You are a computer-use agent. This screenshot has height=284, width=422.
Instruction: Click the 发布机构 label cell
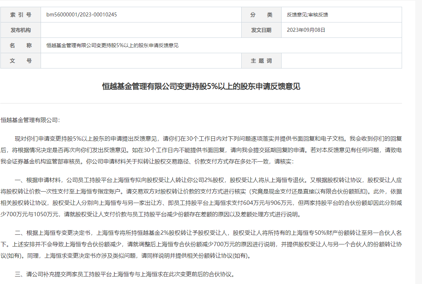tap(21, 30)
